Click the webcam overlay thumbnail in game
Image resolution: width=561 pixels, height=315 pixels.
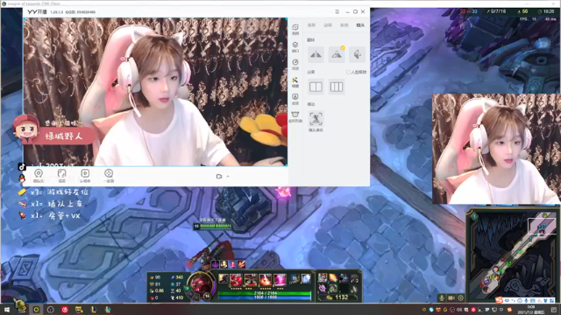(496, 149)
